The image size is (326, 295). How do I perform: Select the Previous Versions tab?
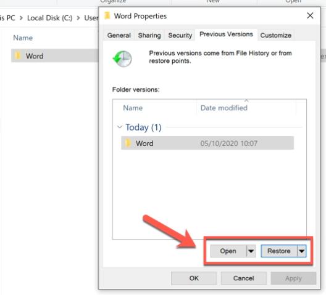tap(226, 34)
